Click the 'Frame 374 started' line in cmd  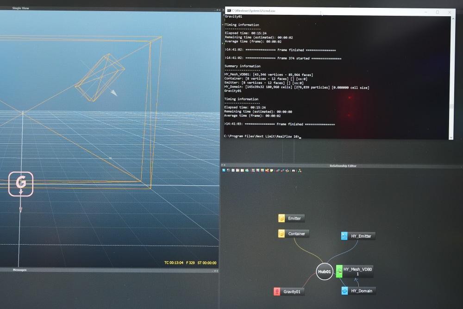(282, 58)
